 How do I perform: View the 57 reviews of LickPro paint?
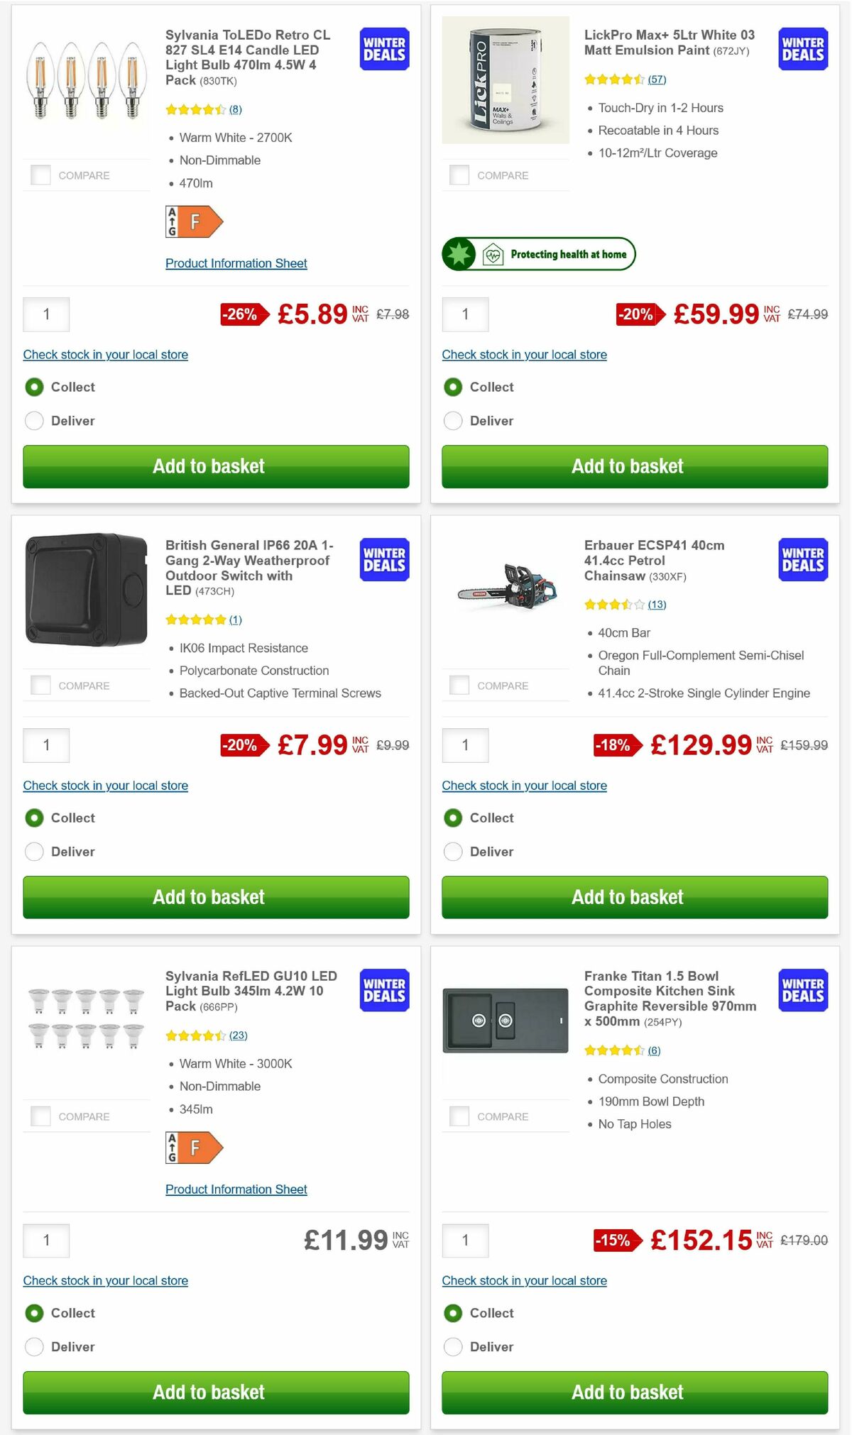point(657,79)
